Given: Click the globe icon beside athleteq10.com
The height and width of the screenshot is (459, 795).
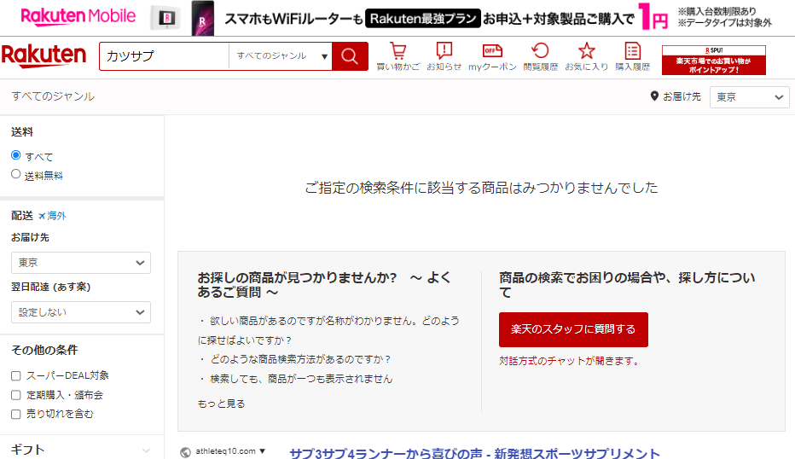Looking at the screenshot, I should 186,452.
